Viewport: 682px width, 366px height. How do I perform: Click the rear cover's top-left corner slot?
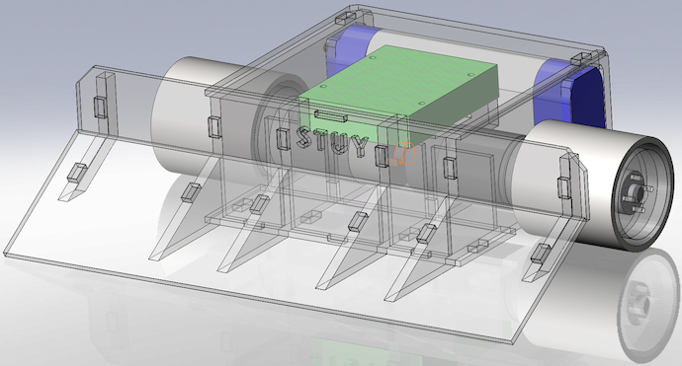click(345, 18)
